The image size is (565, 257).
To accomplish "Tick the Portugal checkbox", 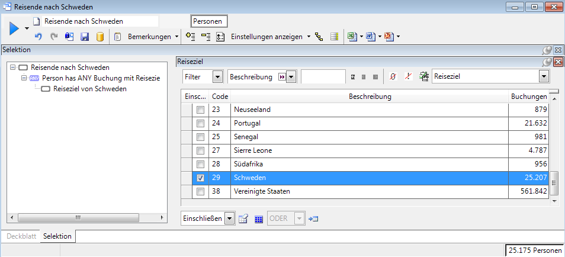I will (x=201, y=123).
